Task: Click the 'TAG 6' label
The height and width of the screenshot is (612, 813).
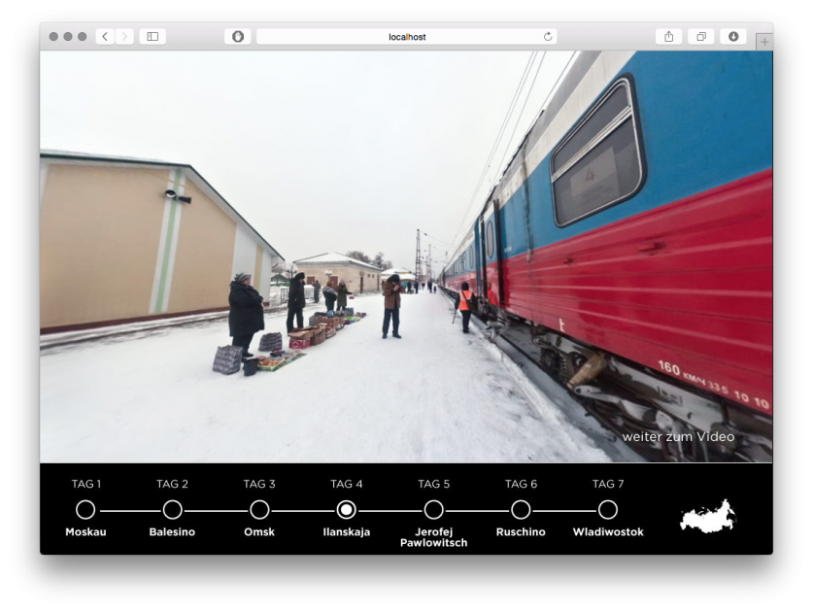Action: [x=521, y=484]
